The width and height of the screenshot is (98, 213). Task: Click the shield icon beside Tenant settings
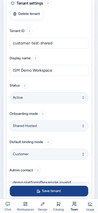tap(13, 3)
